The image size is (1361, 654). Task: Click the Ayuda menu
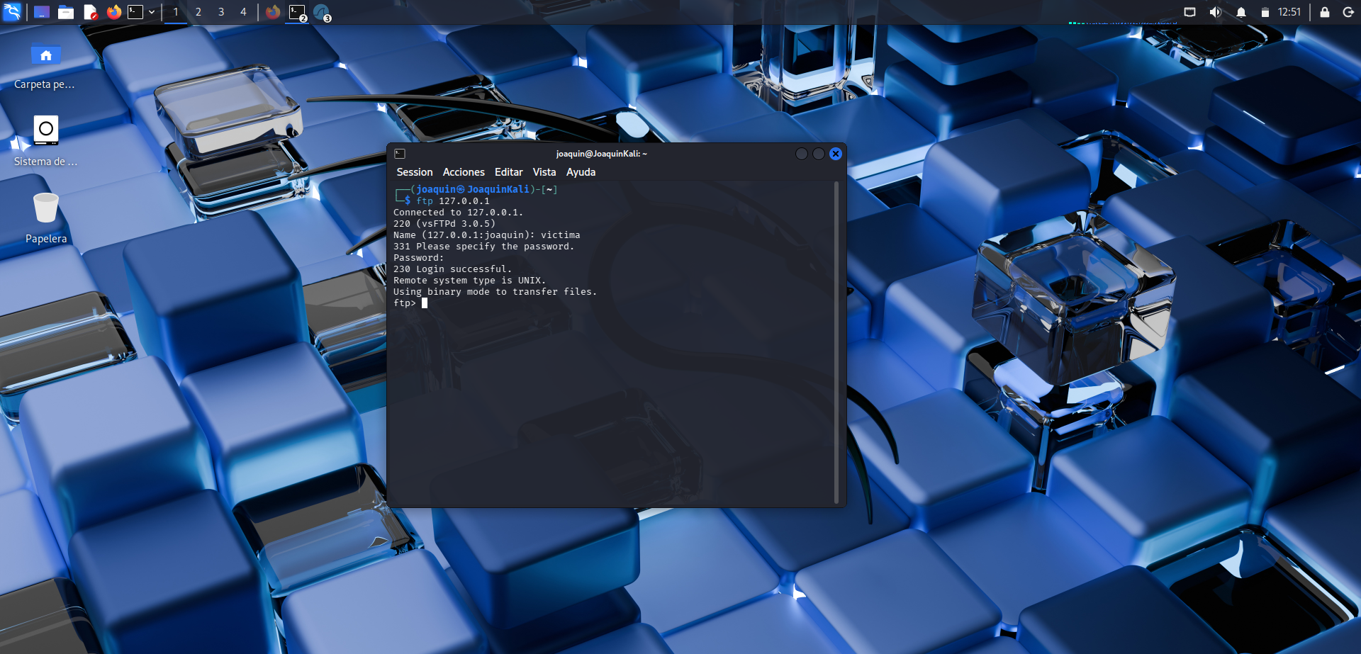581,172
